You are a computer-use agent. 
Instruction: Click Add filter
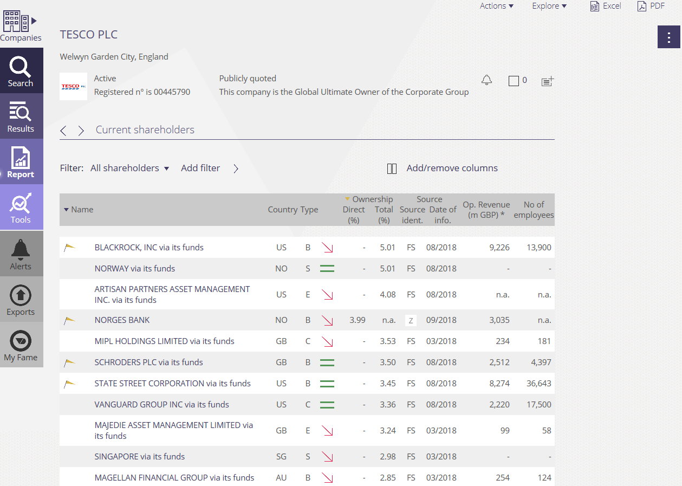coord(200,168)
